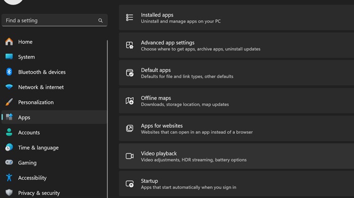Focus the Find a setting search box
Image resolution: width=354 pixels, height=198 pixels.
55,20
